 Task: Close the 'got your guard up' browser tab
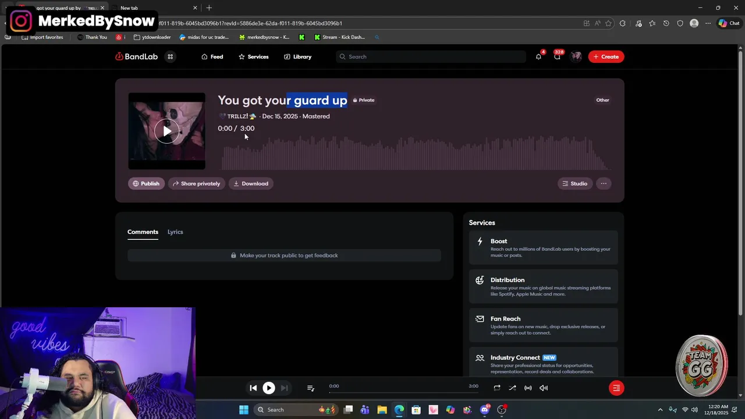[x=102, y=8]
